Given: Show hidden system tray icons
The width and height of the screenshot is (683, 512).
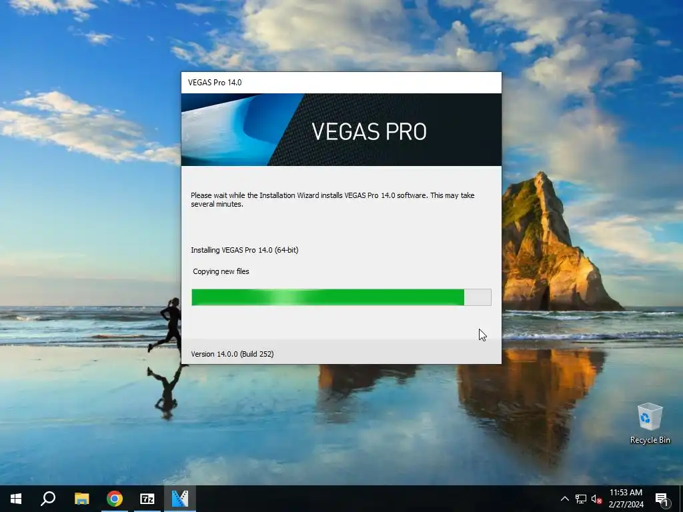Looking at the screenshot, I should 564,499.
